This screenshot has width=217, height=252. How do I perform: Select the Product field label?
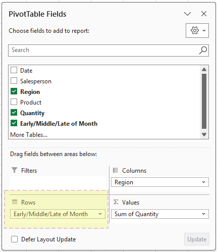click(31, 103)
